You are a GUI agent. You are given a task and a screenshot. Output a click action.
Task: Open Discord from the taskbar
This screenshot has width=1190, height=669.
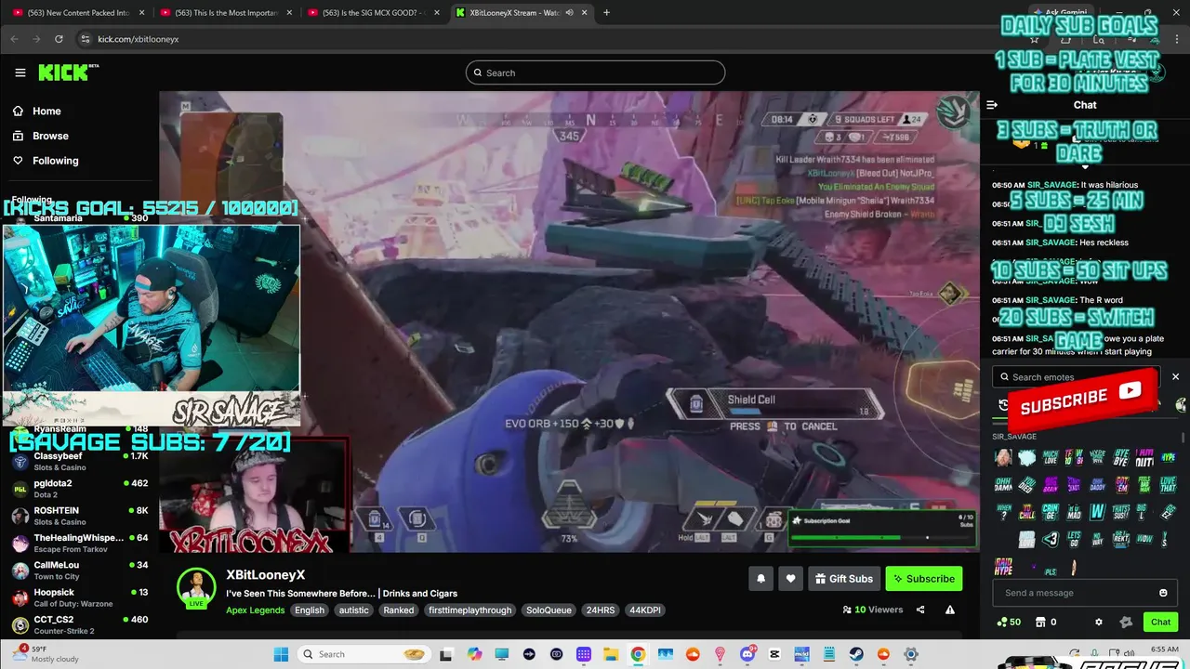pyautogui.click(x=747, y=654)
